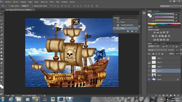Delete layer using Layers trash icon

coord(178,95)
